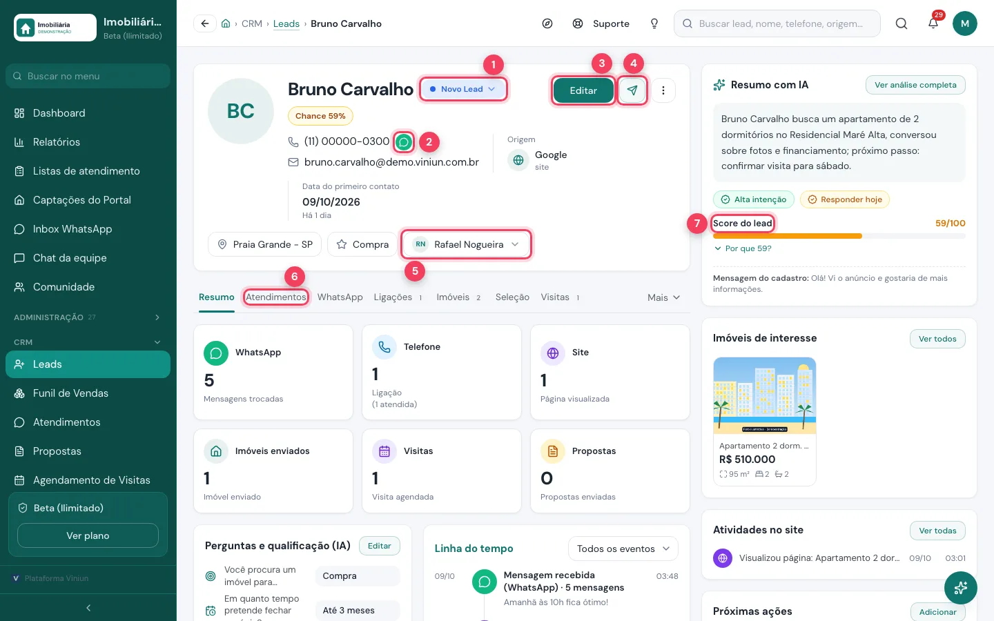The height and width of the screenshot is (621, 994).
Task: Collapse the CRM sidebar section
Action: point(88,342)
